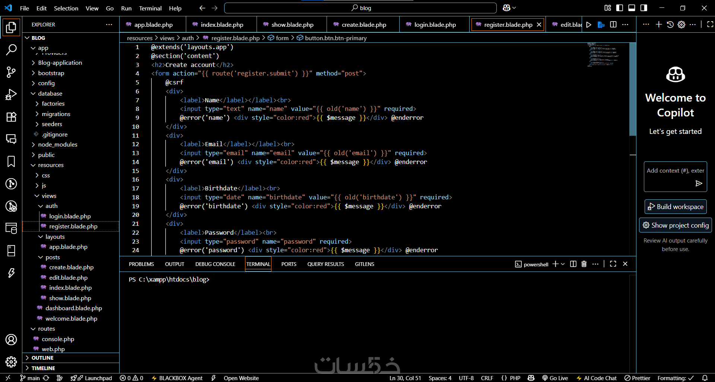Switch to the PROBLEMS panel tab
Image resolution: width=715 pixels, height=382 pixels.
point(141,264)
